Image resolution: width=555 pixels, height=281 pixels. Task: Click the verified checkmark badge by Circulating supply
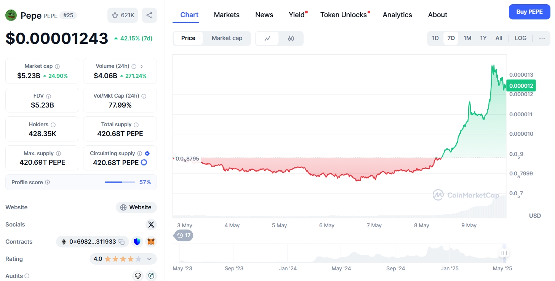pos(147,153)
